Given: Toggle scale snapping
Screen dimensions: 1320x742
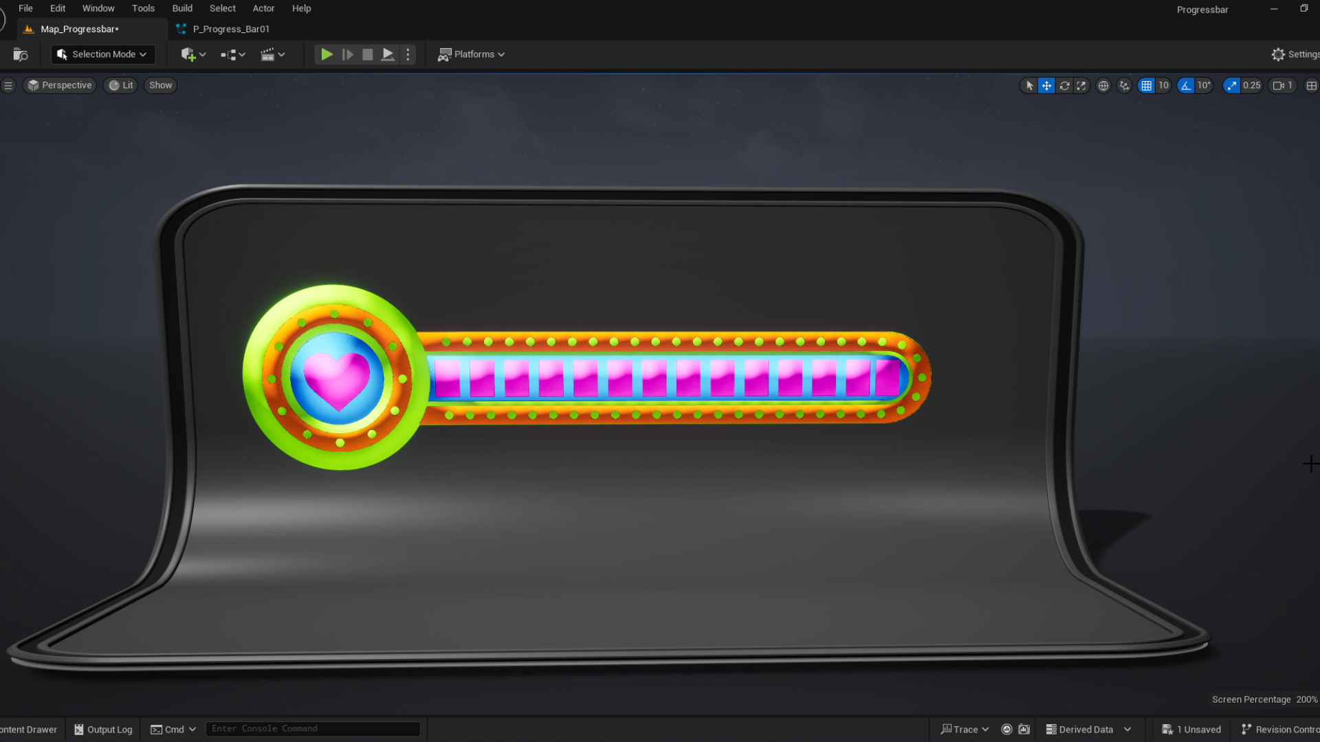Looking at the screenshot, I should (1231, 86).
